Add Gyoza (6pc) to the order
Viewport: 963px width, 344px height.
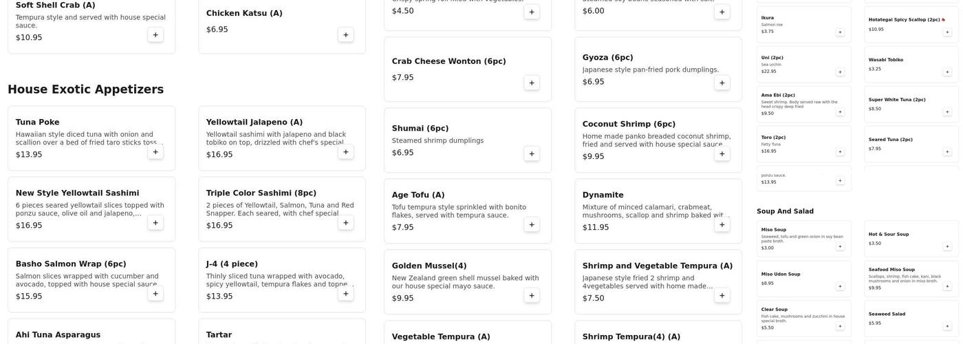coord(722,83)
